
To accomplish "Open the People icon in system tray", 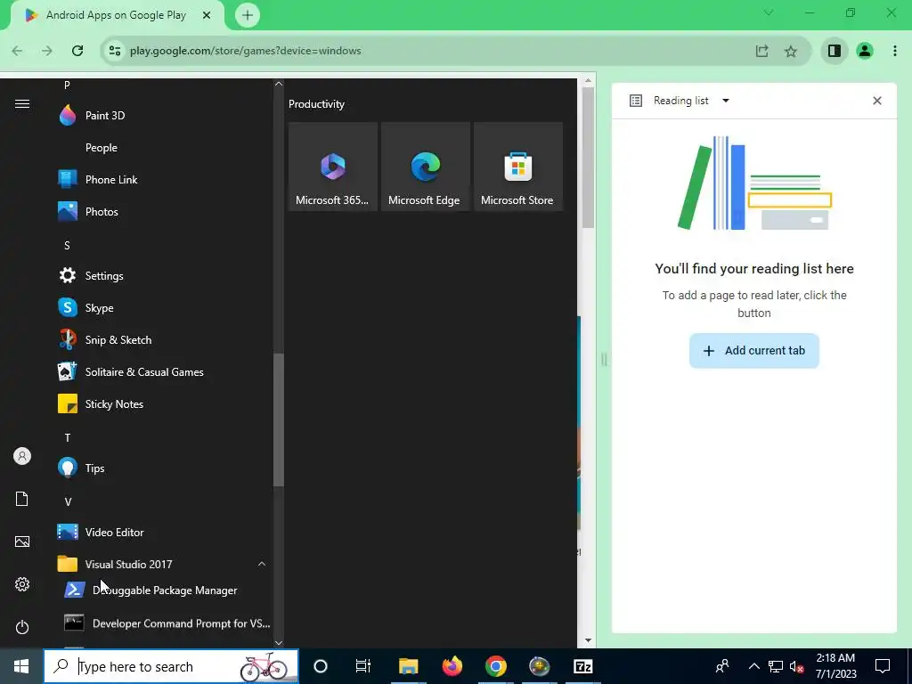I will (x=722, y=666).
